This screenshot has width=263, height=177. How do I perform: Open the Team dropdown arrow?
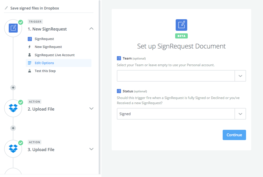click(x=240, y=76)
